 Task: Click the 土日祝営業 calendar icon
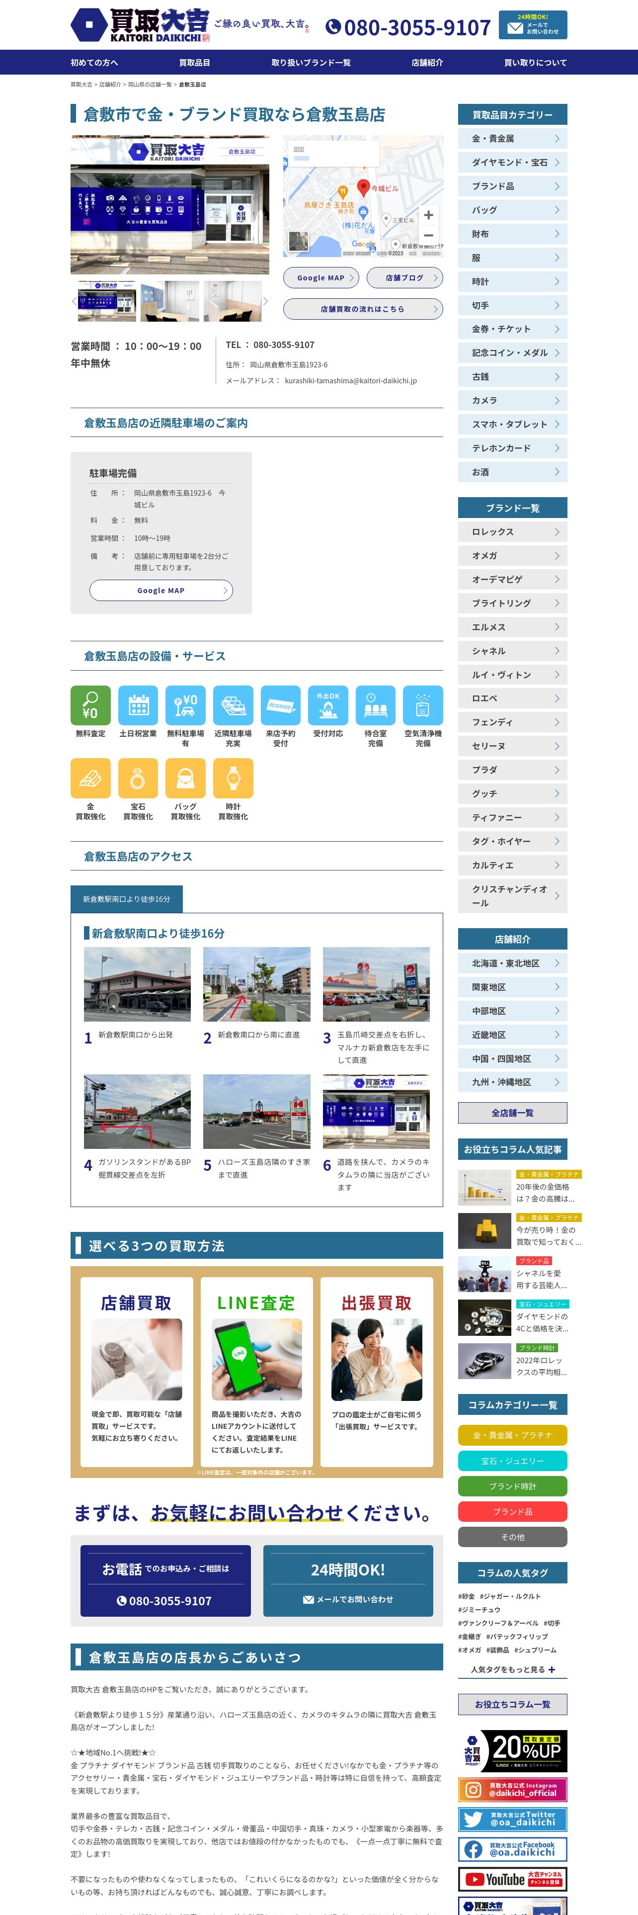click(138, 705)
